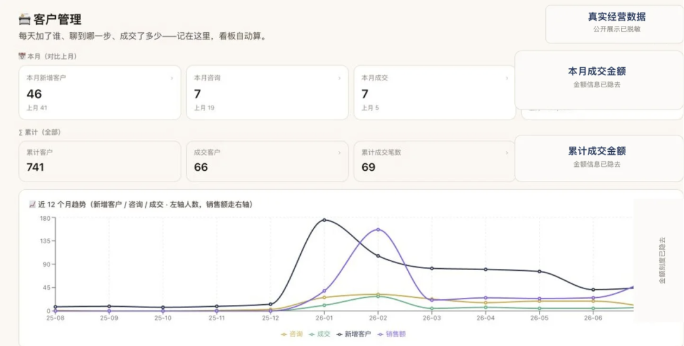Click the 180 y-axis label

(x=46, y=218)
